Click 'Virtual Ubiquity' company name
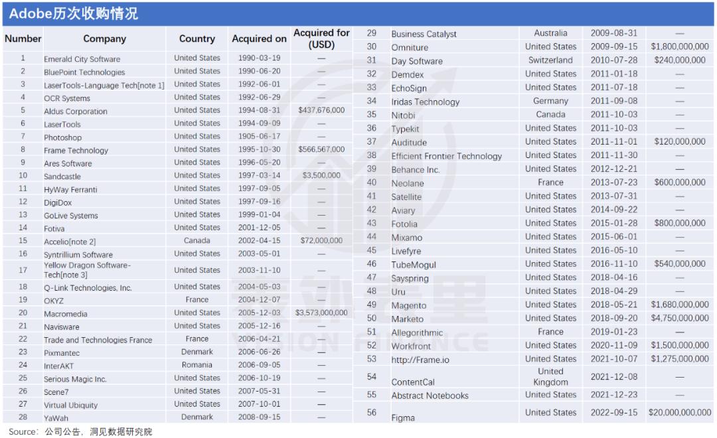This screenshot has width=717, height=438. coord(71,405)
